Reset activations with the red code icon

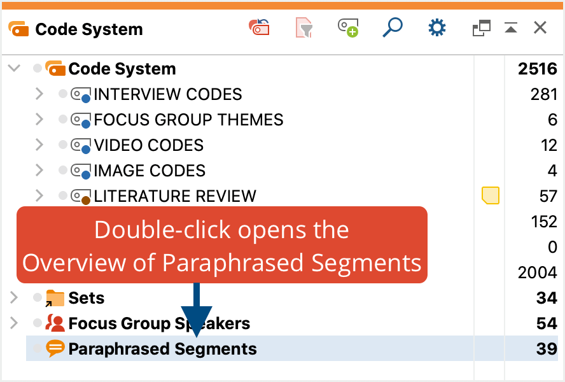(259, 27)
